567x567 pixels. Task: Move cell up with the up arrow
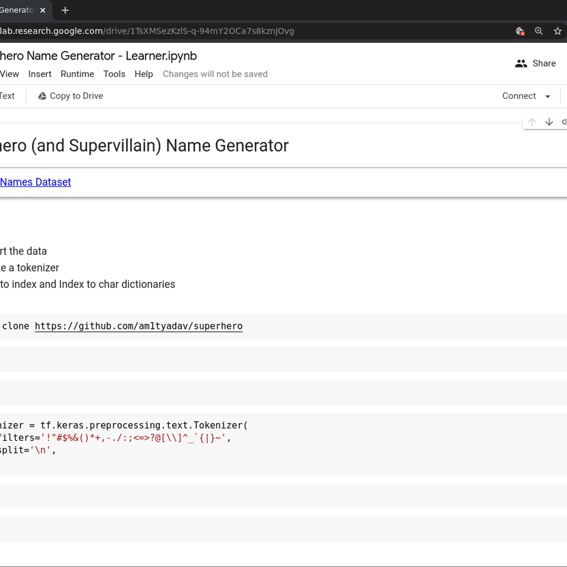coord(532,122)
